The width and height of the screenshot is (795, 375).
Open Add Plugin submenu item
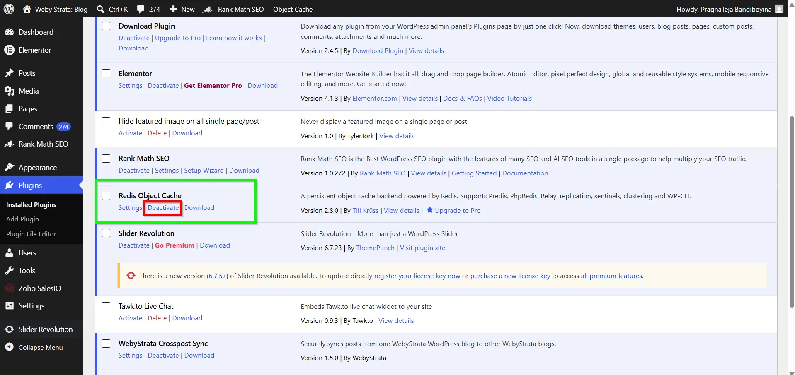(22, 219)
